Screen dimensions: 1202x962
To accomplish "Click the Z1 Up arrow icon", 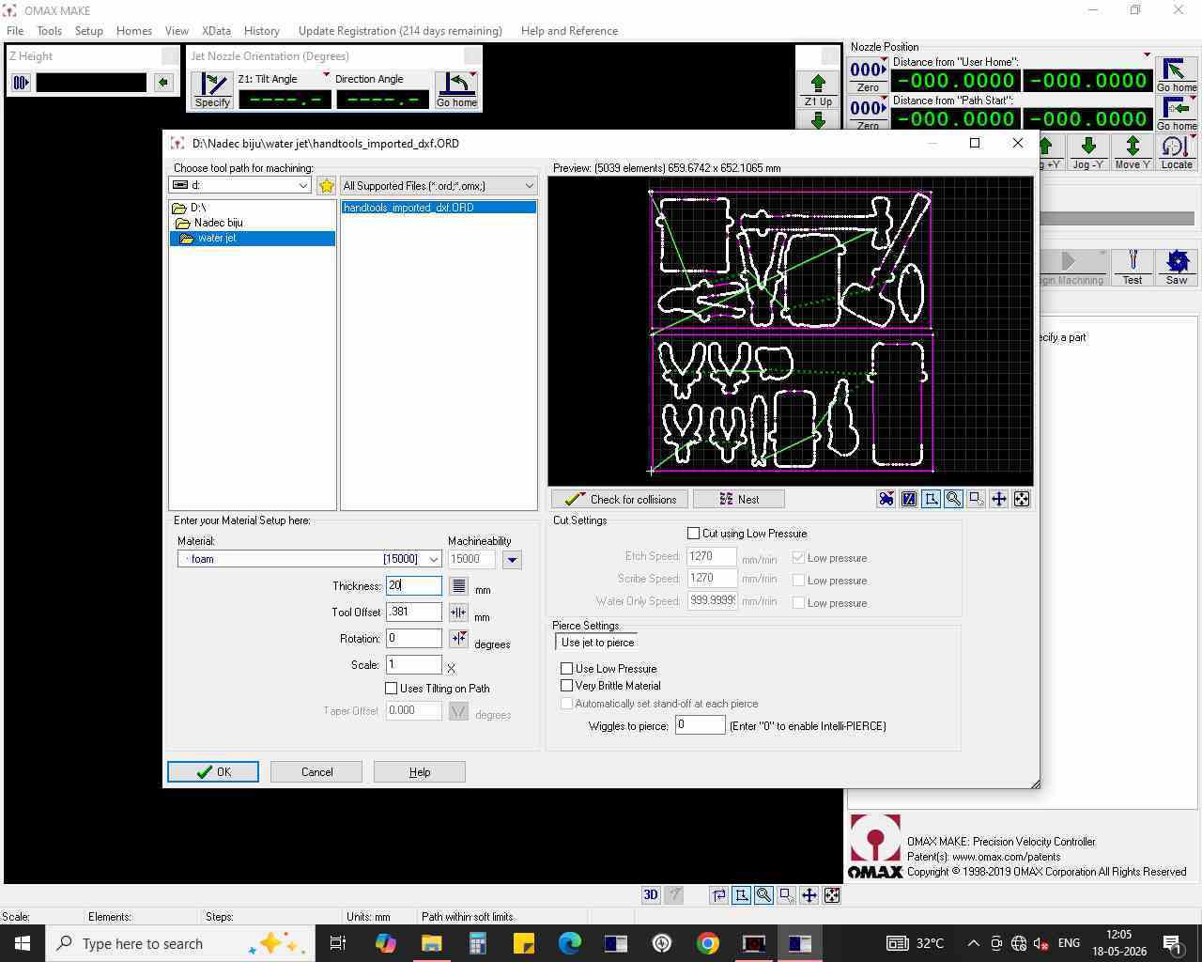I will click(x=818, y=90).
